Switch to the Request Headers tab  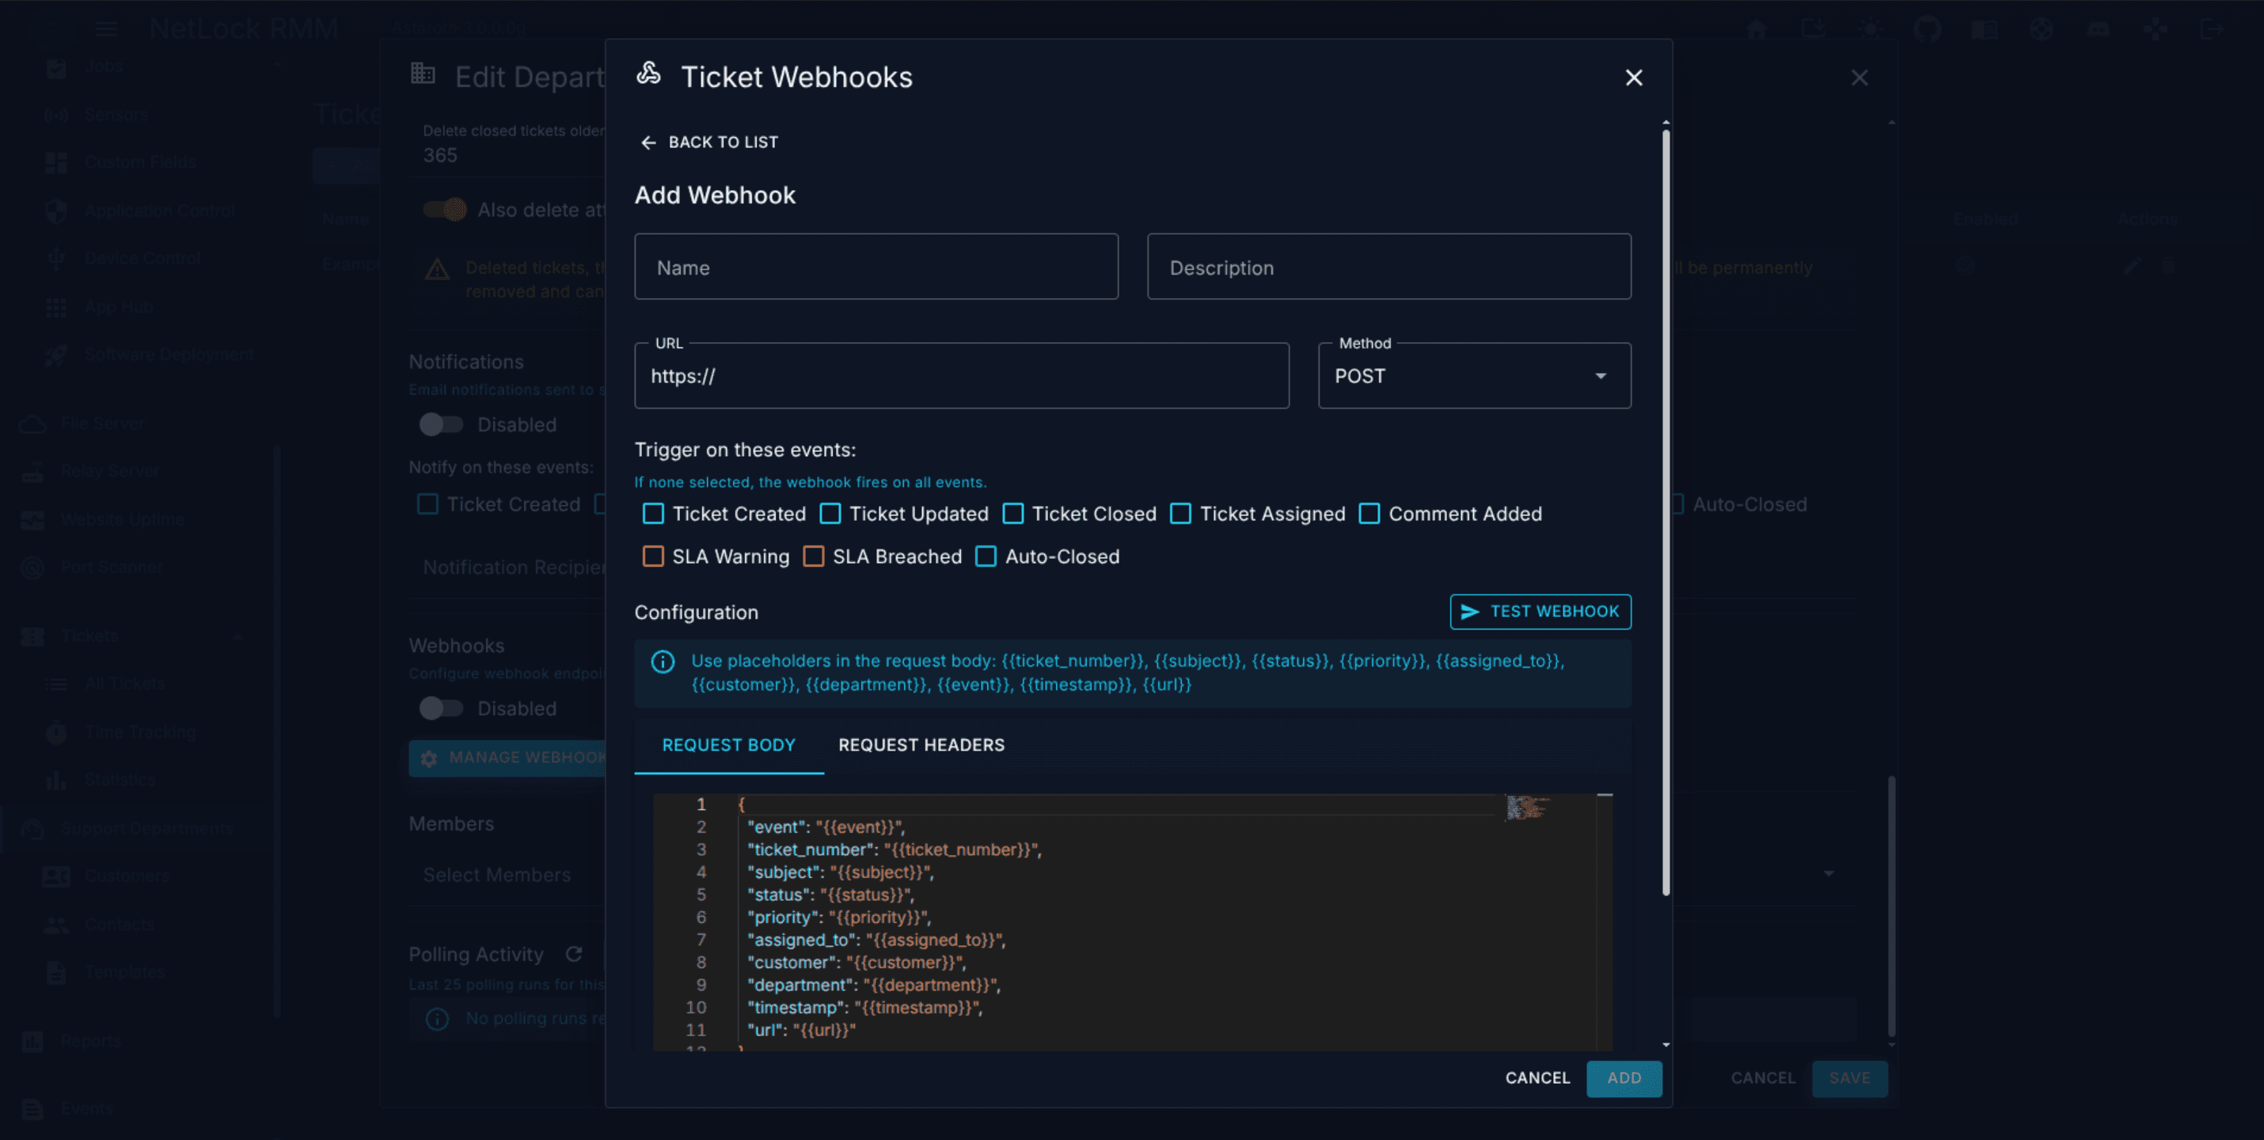(921, 745)
